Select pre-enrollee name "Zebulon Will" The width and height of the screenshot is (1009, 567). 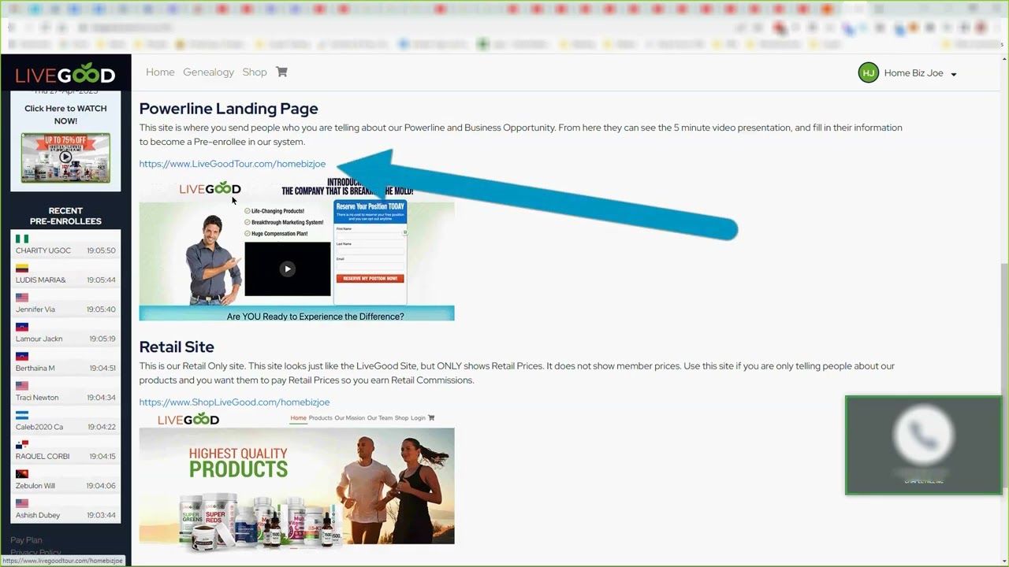pyautogui.click(x=35, y=486)
